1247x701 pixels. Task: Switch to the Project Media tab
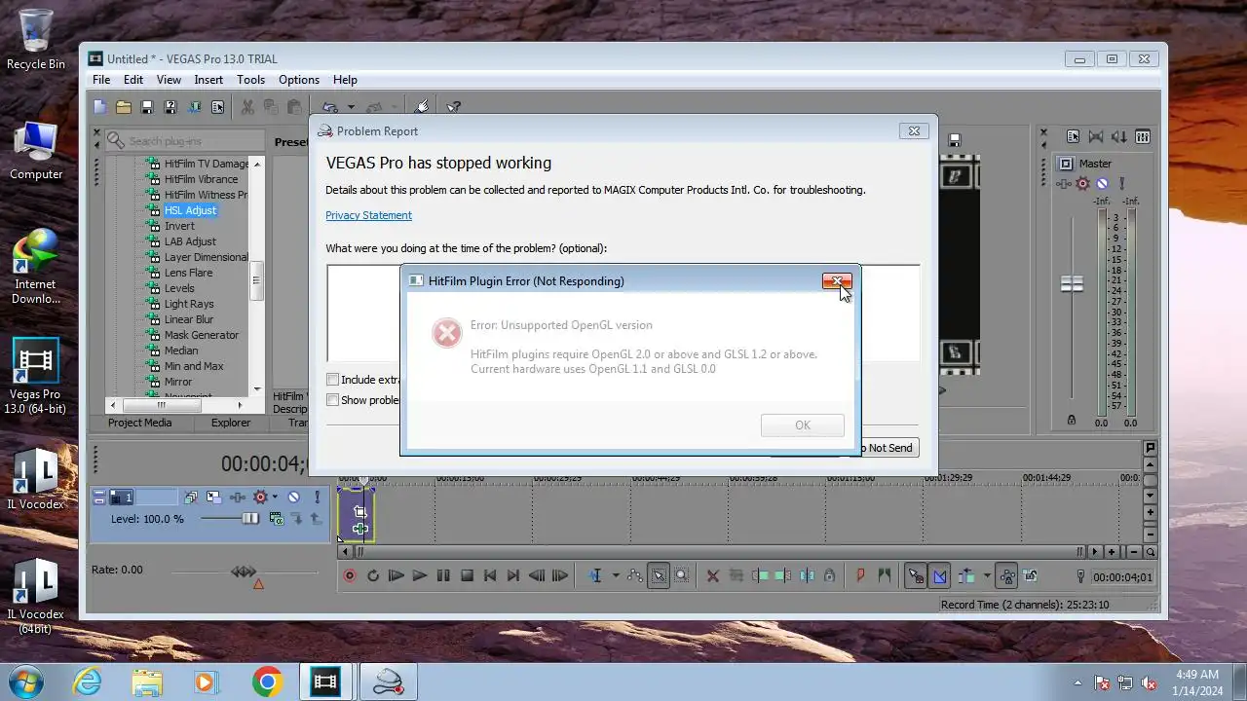(x=139, y=423)
